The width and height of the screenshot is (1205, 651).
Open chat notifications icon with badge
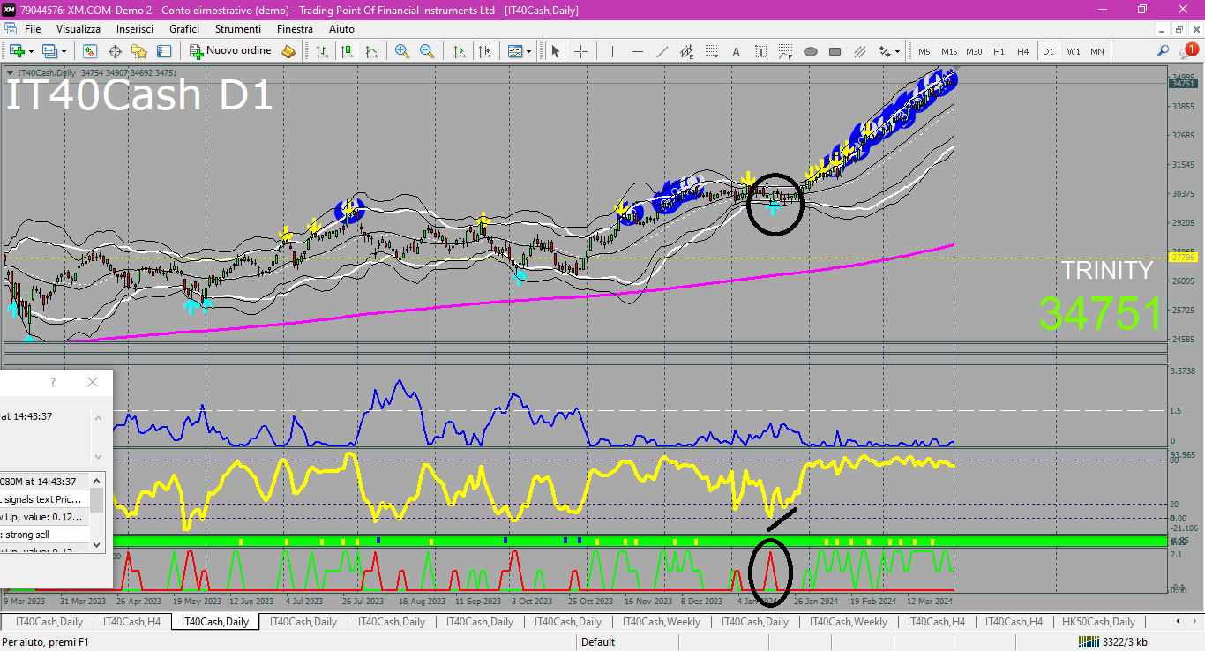pyautogui.click(x=1187, y=51)
